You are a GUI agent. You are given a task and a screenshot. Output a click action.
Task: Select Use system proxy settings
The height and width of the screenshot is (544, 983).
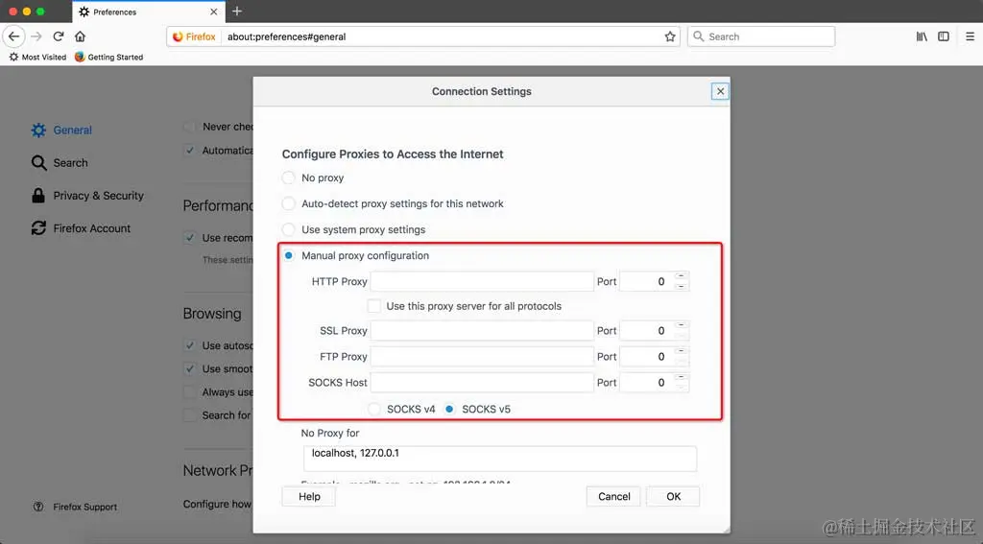click(x=288, y=229)
